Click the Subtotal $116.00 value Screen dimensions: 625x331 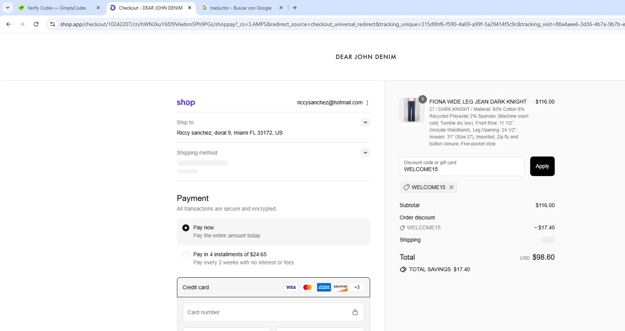coord(545,205)
